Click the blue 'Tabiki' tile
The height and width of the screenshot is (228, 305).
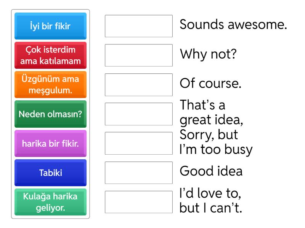click(50, 173)
